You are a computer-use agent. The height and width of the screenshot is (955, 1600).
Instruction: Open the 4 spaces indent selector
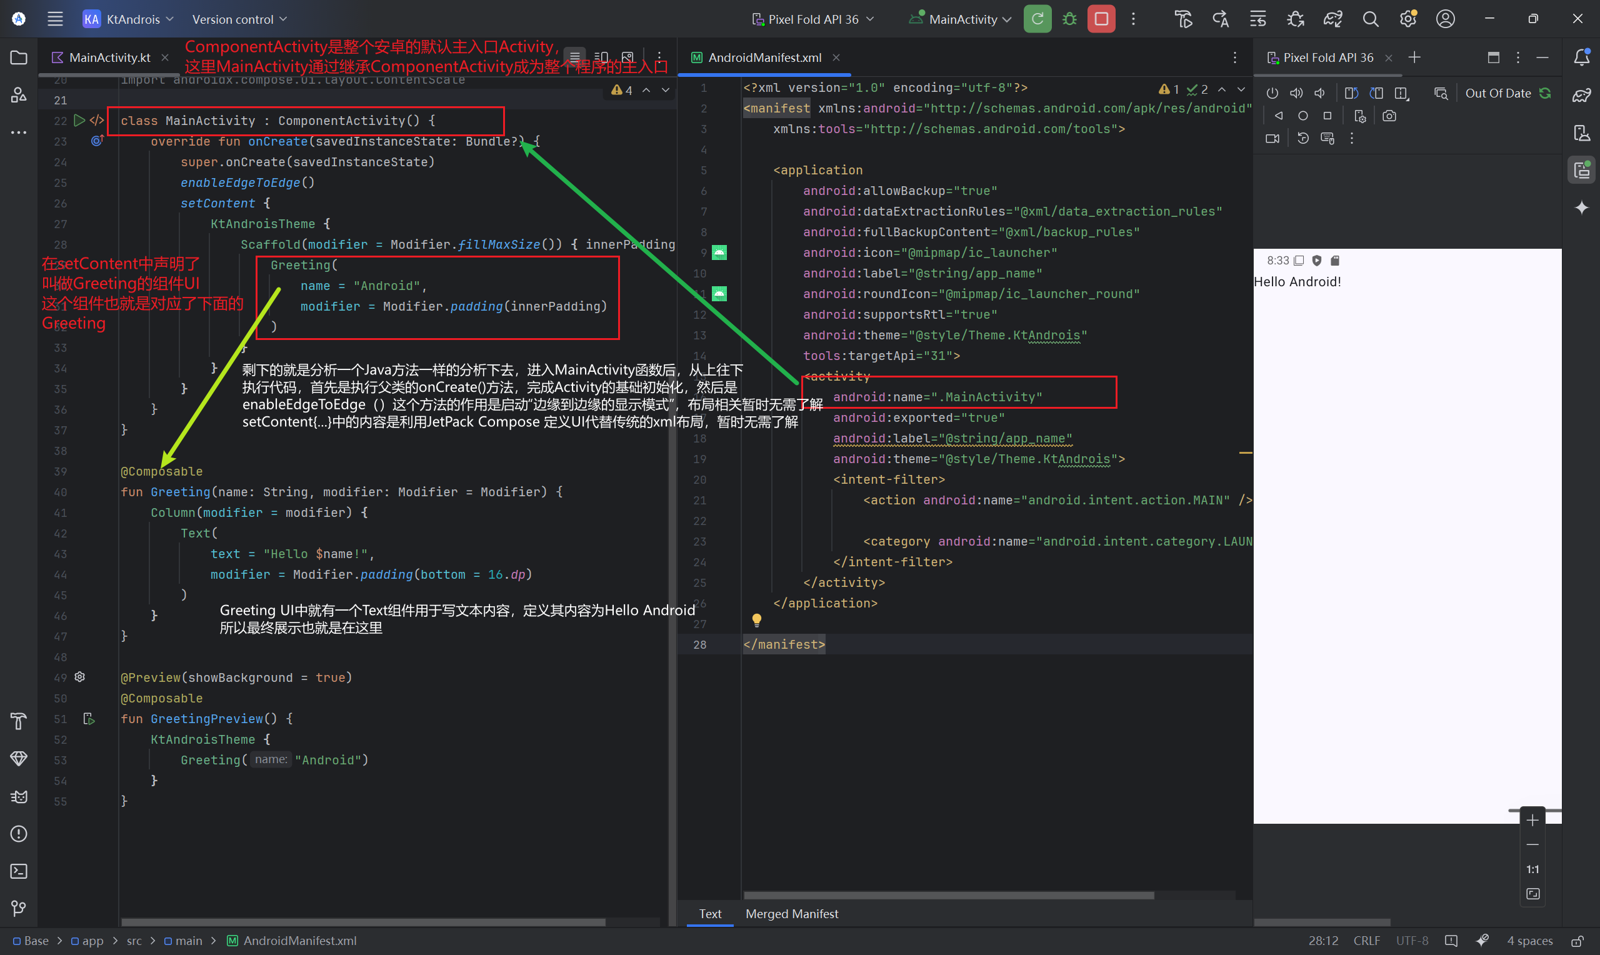(x=1529, y=941)
